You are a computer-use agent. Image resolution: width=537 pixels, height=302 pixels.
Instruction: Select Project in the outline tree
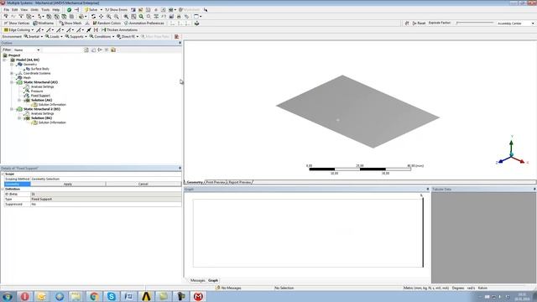pyautogui.click(x=14, y=55)
